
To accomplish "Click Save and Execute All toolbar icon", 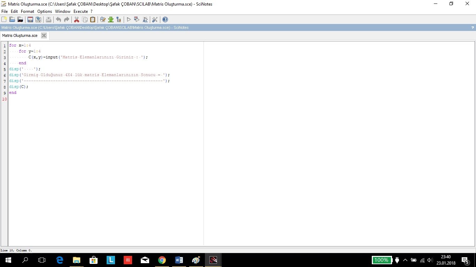I will pos(145,19).
